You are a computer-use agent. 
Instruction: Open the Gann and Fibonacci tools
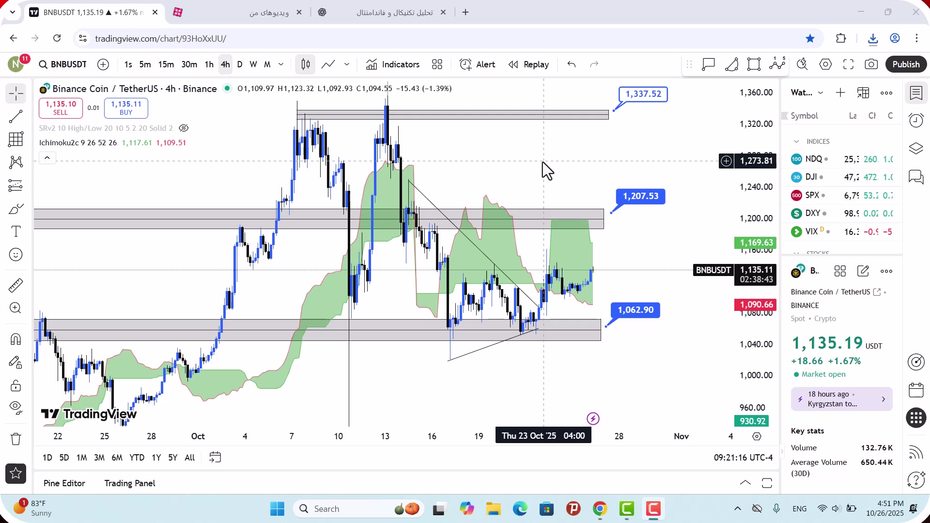tap(15, 139)
